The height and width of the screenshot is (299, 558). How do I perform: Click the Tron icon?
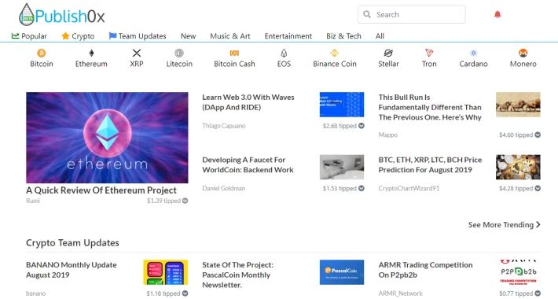click(x=429, y=53)
